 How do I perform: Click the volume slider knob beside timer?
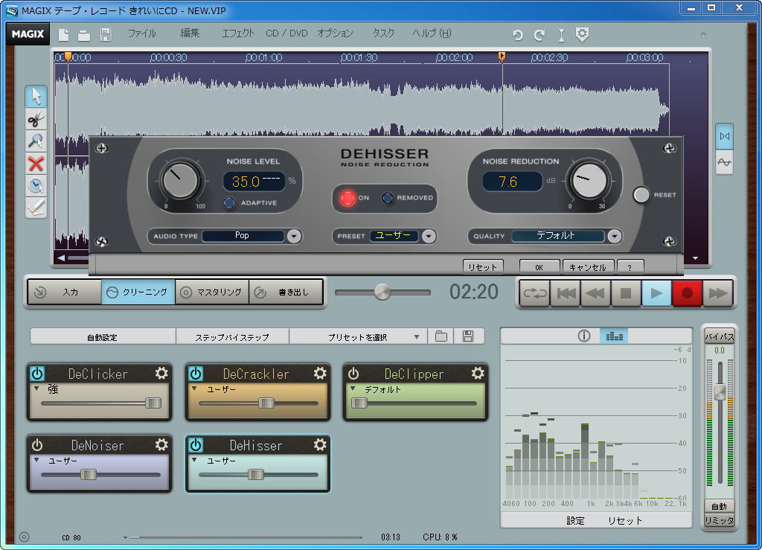click(x=382, y=292)
